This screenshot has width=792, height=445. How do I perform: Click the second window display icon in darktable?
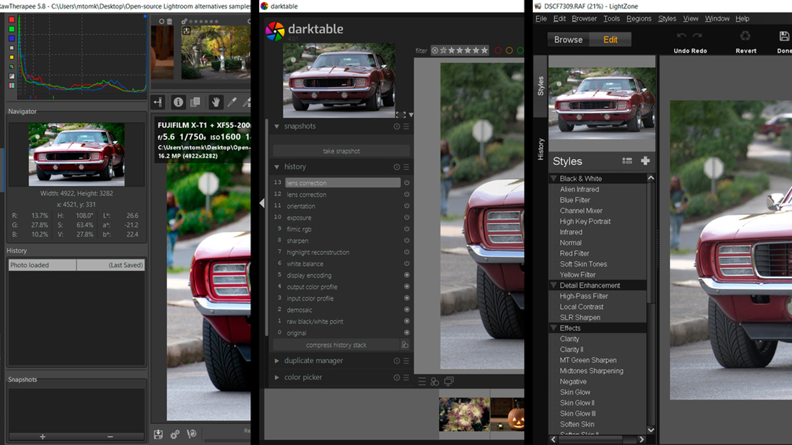pyautogui.click(x=449, y=381)
